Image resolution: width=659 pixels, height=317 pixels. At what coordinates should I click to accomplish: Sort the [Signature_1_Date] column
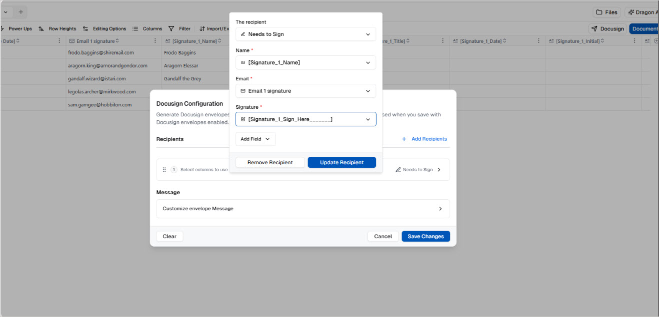(504, 41)
